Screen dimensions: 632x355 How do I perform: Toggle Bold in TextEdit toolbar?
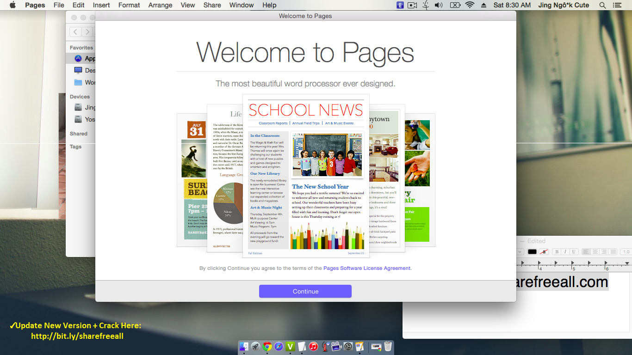click(557, 252)
